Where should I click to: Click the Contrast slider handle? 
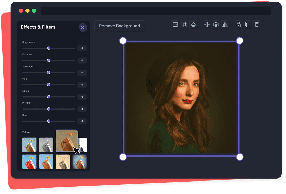[x=49, y=60]
